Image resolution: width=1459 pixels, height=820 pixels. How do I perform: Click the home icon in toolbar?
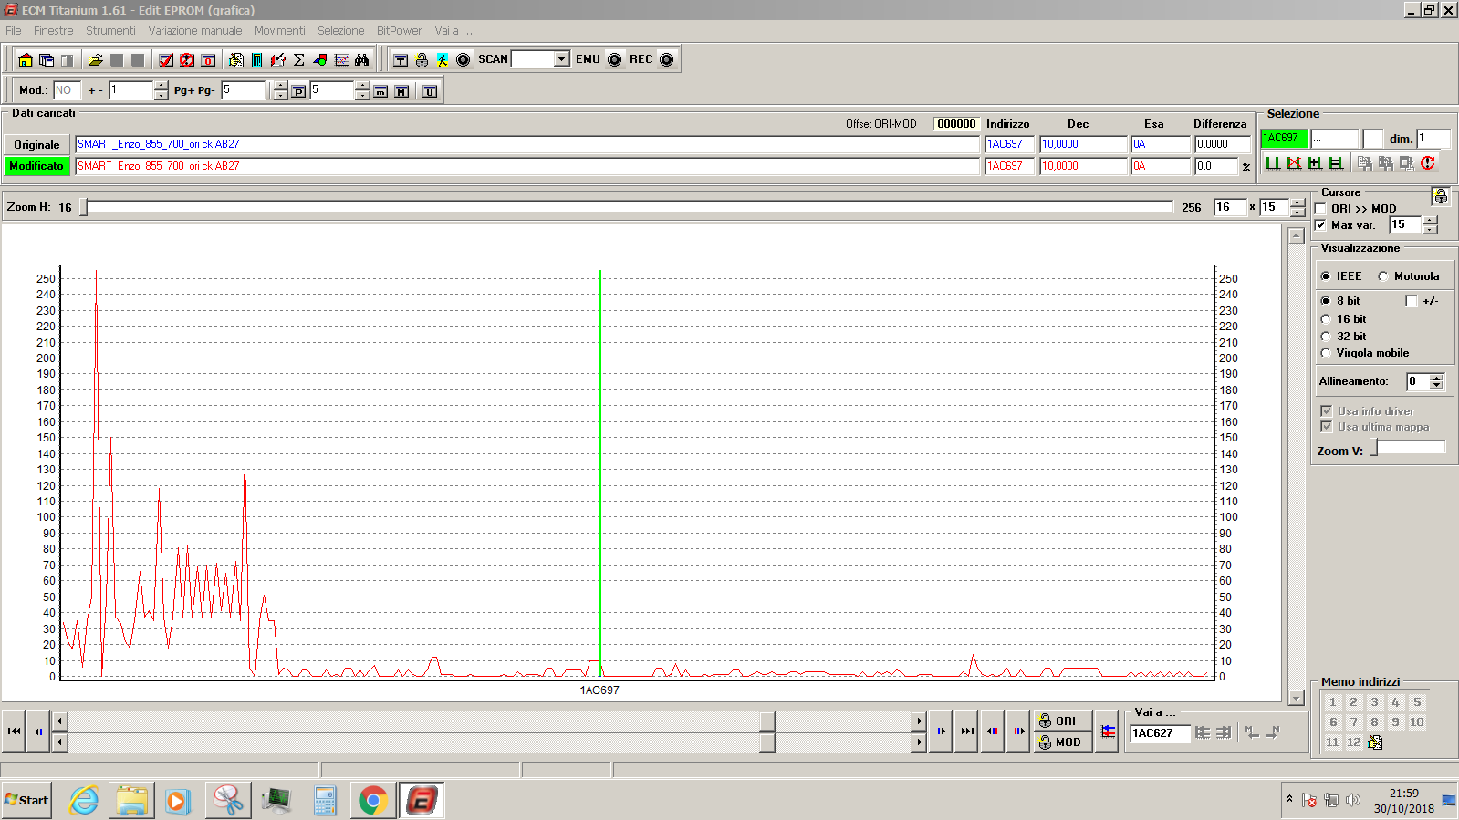(x=26, y=60)
